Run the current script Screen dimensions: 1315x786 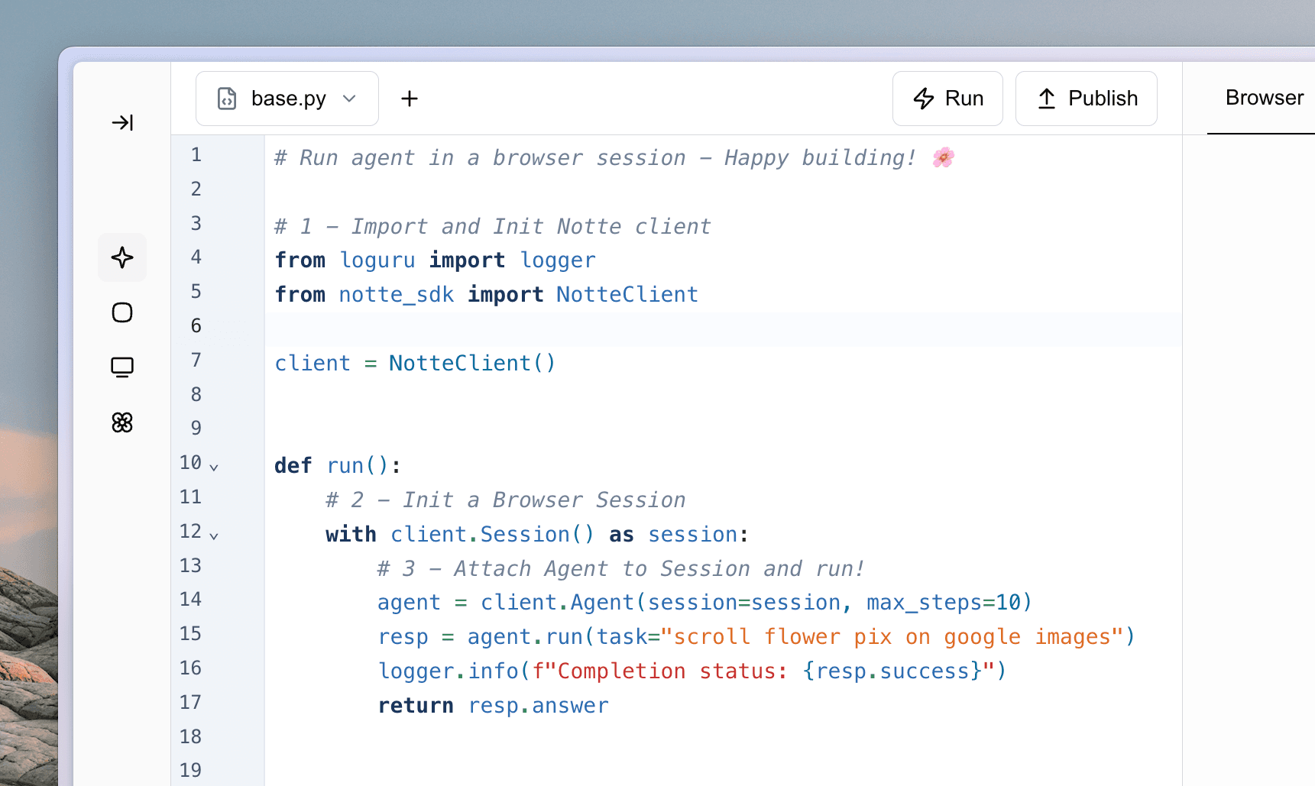coord(947,98)
